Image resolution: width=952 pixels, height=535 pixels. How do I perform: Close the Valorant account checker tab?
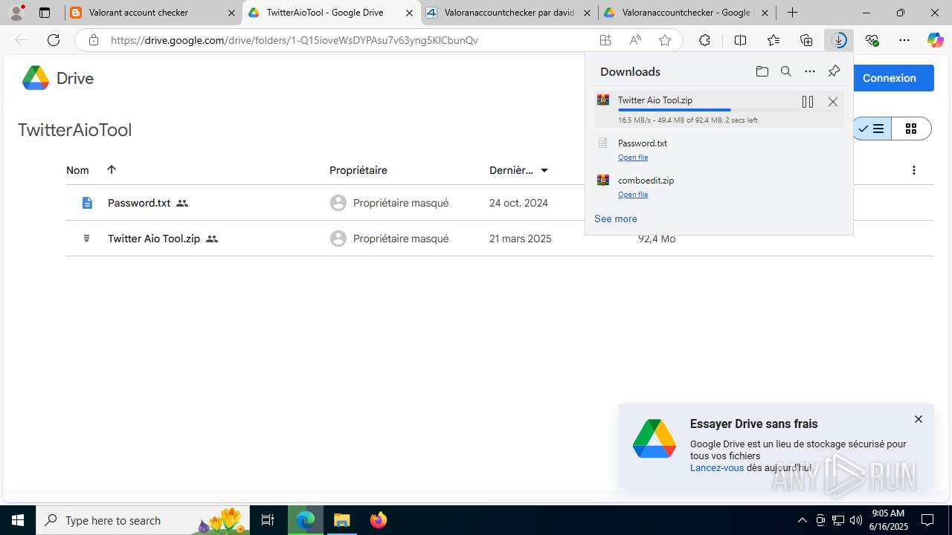(x=231, y=13)
